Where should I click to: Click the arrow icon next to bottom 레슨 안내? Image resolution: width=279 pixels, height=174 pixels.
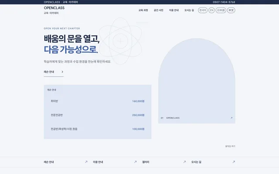tap(86, 162)
